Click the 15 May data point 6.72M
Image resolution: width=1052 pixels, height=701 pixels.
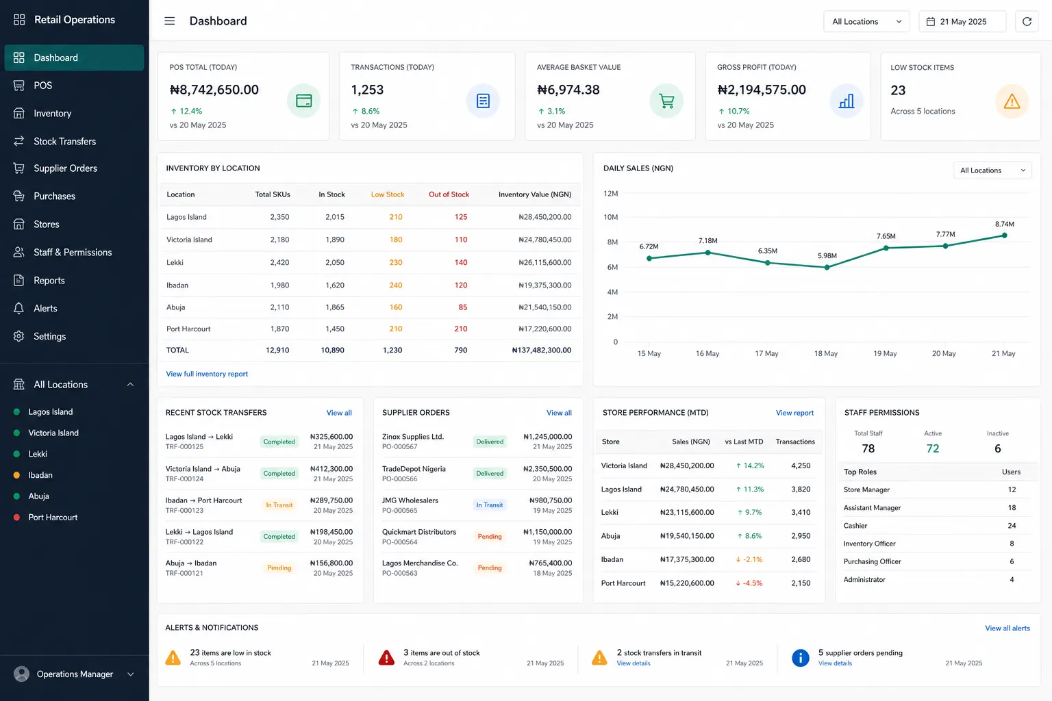649,258
